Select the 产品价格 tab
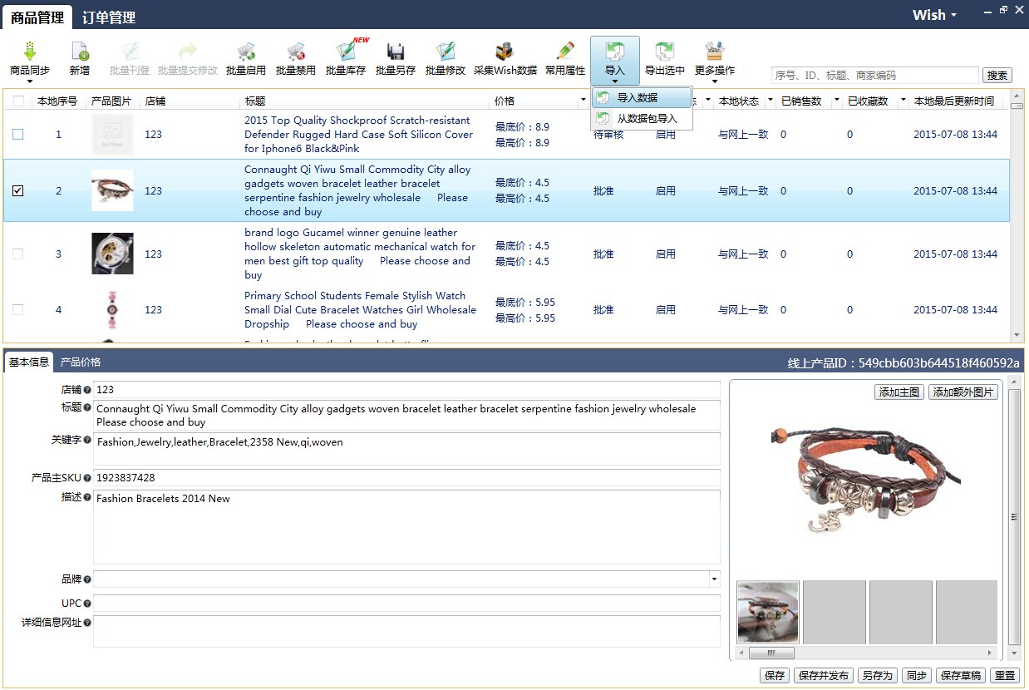 point(81,362)
